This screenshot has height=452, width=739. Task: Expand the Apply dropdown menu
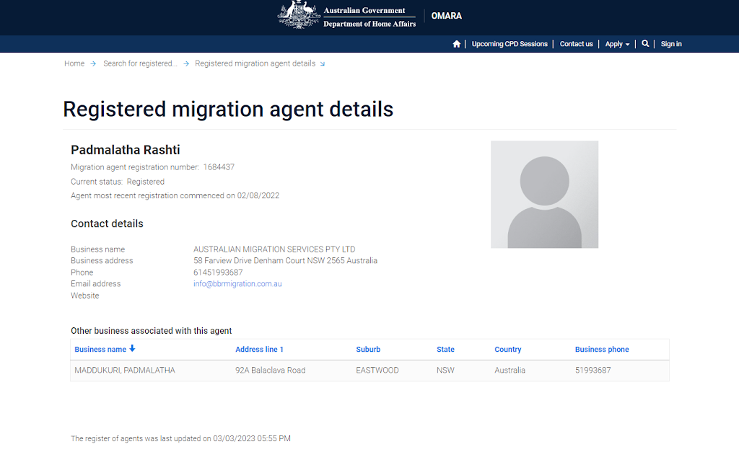pyautogui.click(x=617, y=44)
